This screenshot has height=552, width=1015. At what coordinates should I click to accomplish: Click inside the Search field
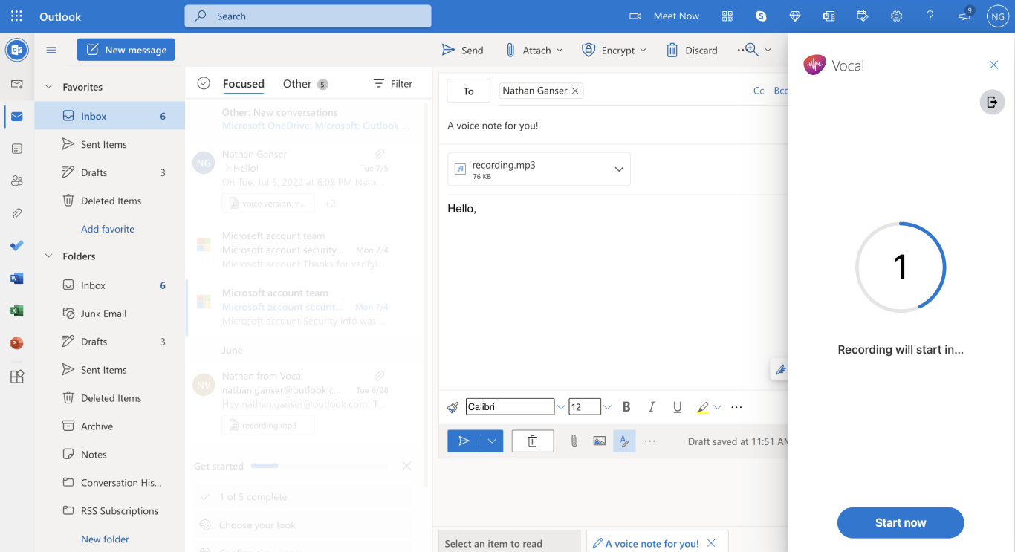[307, 15]
